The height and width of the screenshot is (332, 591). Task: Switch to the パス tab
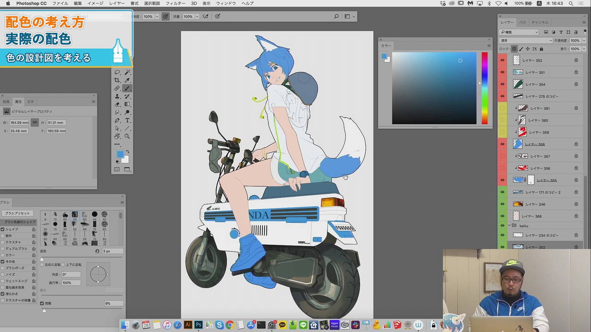click(523, 22)
